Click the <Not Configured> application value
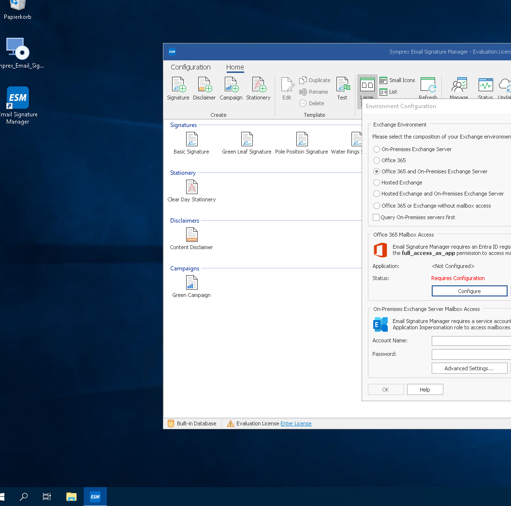This screenshot has width=511, height=506. [x=453, y=266]
